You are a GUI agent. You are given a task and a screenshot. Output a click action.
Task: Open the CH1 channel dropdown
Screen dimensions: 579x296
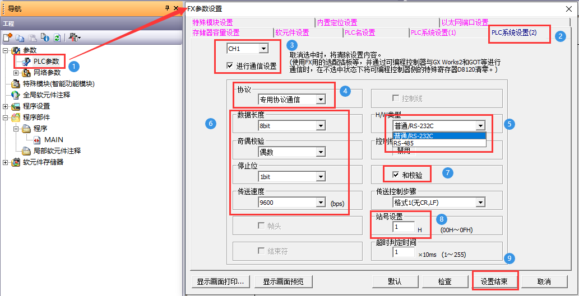point(263,48)
